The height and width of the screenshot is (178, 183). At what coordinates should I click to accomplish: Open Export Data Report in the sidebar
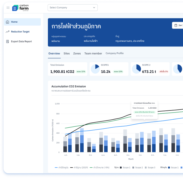coord(21,41)
